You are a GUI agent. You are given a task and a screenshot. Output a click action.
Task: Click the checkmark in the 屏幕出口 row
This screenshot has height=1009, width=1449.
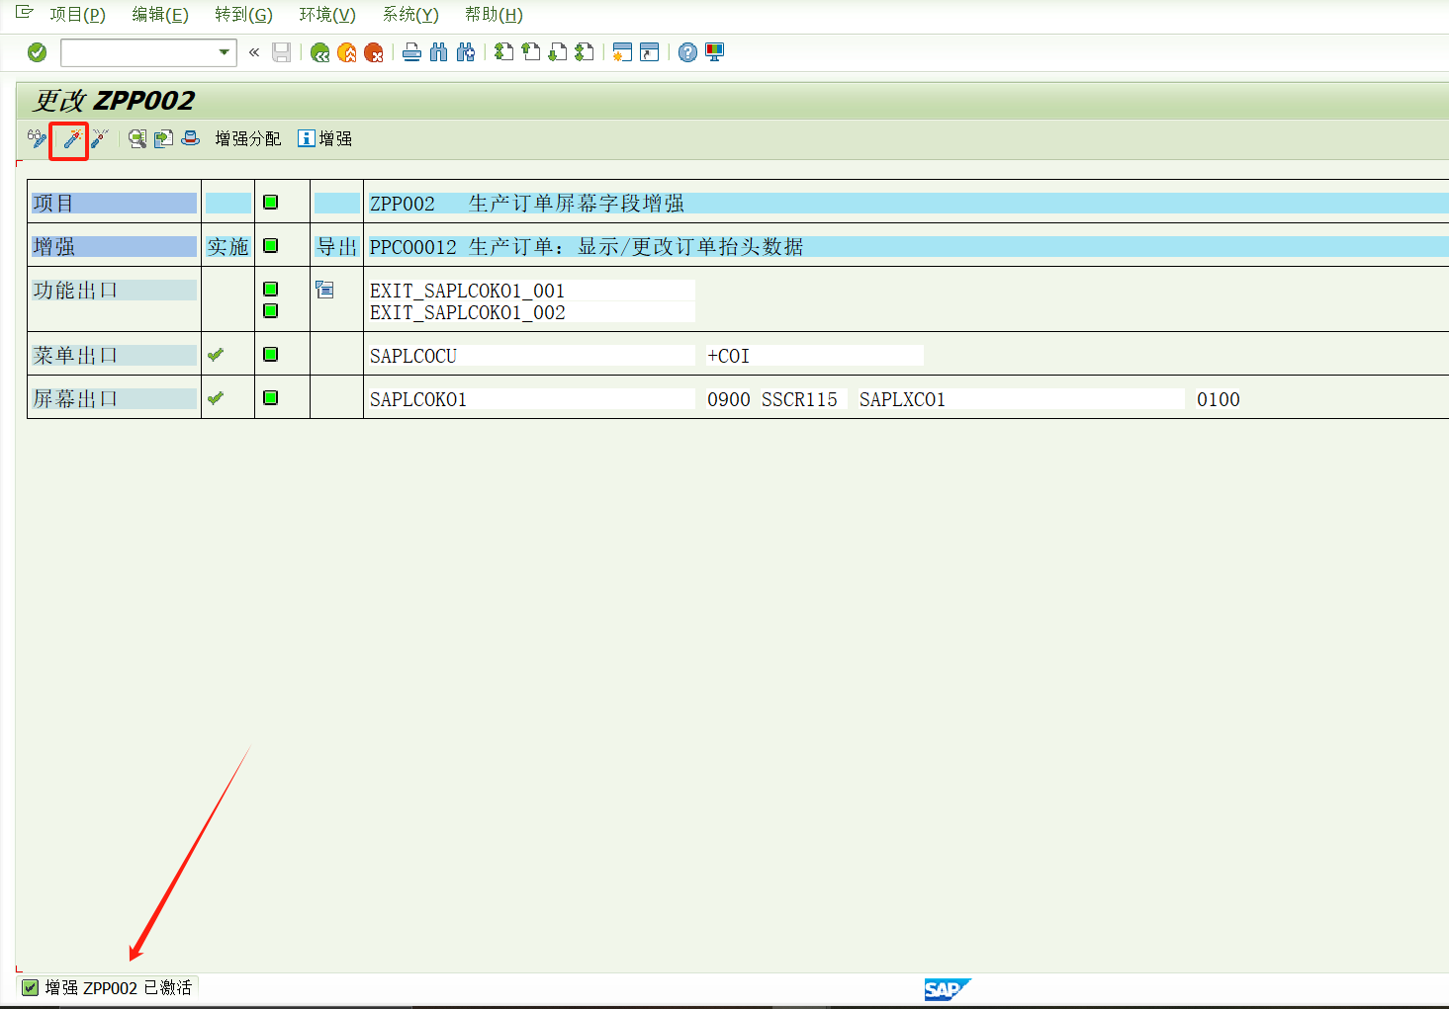[216, 398]
